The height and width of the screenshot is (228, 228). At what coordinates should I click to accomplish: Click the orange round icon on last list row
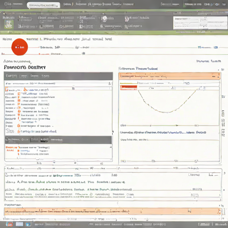click(19, 131)
